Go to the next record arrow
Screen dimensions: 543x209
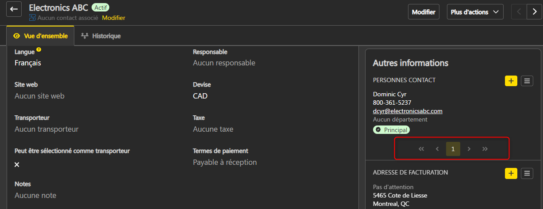click(x=535, y=12)
